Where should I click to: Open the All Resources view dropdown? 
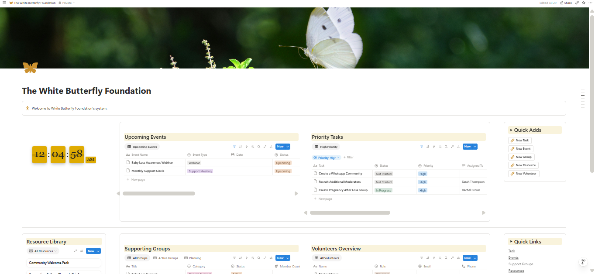click(x=43, y=251)
